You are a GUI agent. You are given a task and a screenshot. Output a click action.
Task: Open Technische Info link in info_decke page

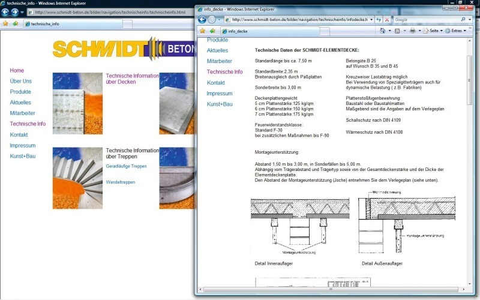(x=224, y=72)
